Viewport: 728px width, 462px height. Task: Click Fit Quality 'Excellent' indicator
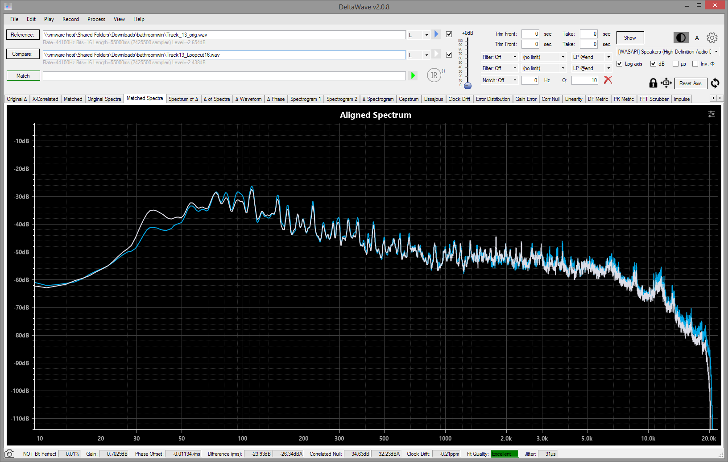coord(505,454)
